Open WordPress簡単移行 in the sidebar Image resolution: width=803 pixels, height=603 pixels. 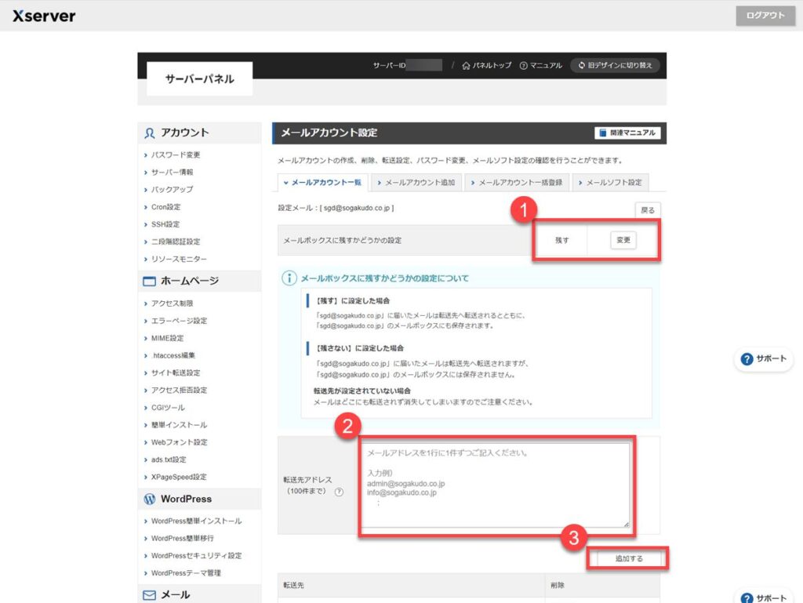pyautogui.click(x=182, y=539)
